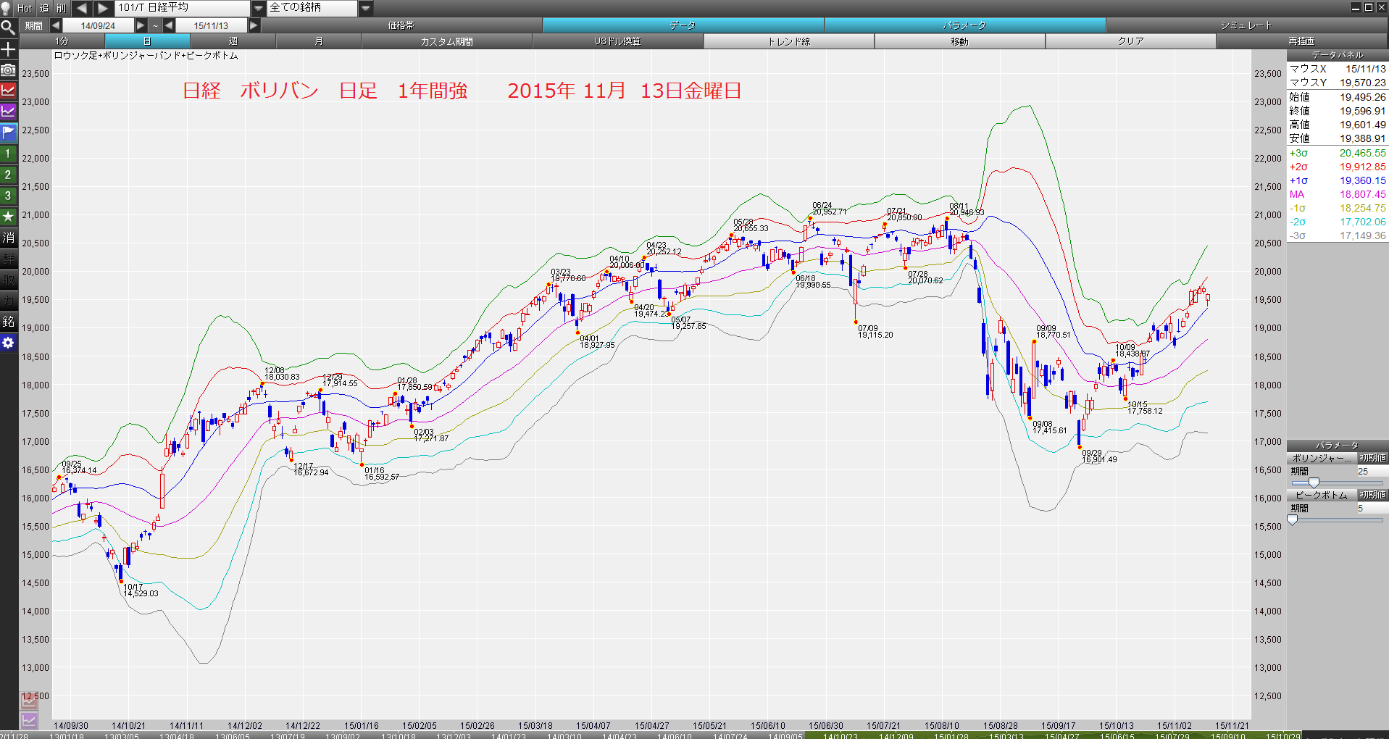Click the camera screenshot icon
Screen dimensions: 1389x739
click(8, 70)
